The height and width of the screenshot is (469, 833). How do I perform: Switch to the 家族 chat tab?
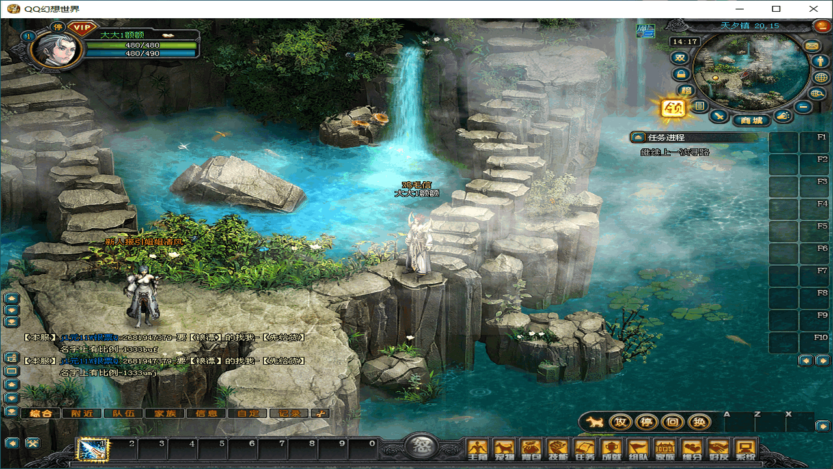pos(160,413)
